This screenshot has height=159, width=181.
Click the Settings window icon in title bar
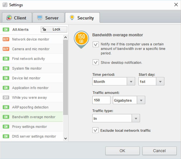tap(5, 5)
